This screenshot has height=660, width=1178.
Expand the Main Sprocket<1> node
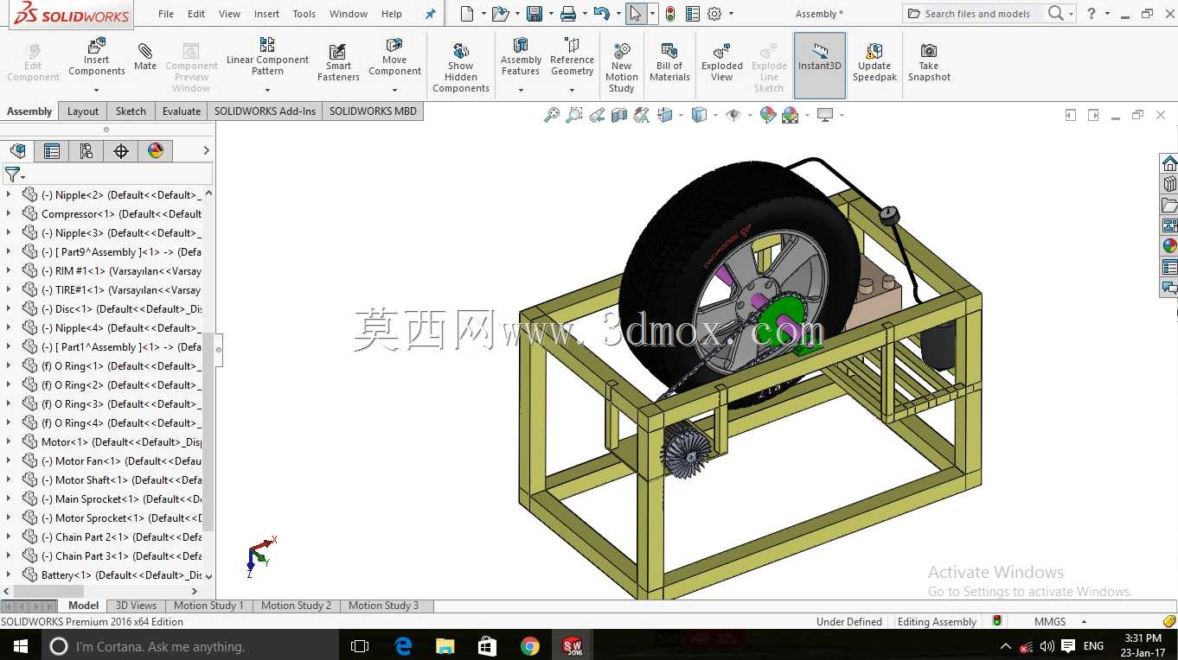point(9,498)
